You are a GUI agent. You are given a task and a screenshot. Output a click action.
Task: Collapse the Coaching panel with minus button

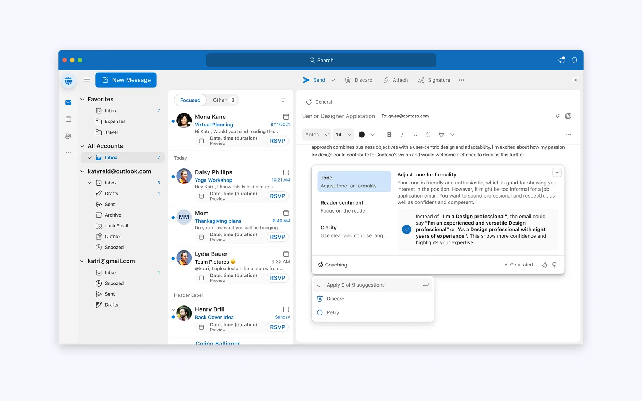point(557,172)
